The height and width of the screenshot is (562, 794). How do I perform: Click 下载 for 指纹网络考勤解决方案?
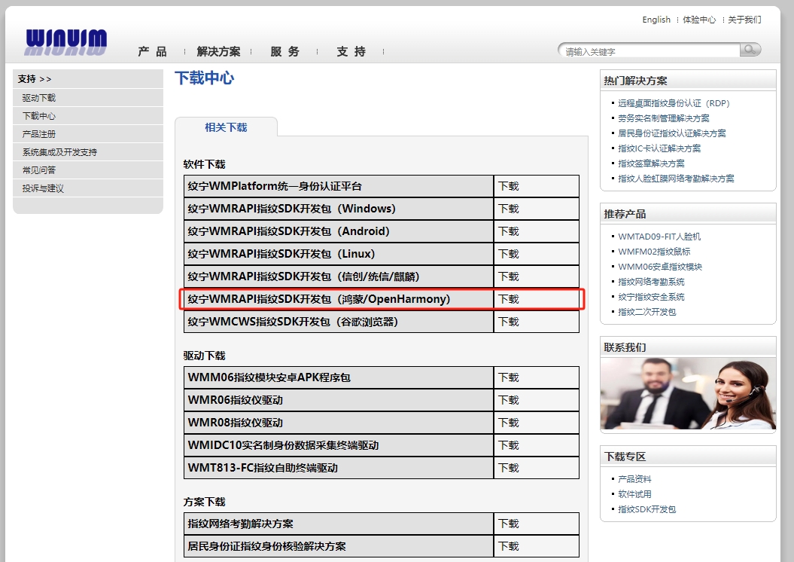point(509,524)
